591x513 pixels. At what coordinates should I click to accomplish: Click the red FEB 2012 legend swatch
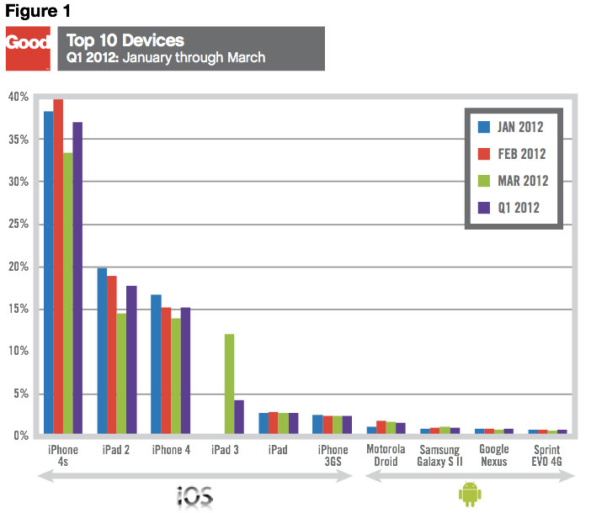coord(483,154)
